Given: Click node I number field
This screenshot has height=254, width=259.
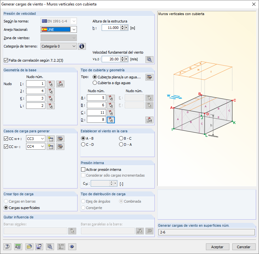Looking at the screenshot, I should click(36, 84).
